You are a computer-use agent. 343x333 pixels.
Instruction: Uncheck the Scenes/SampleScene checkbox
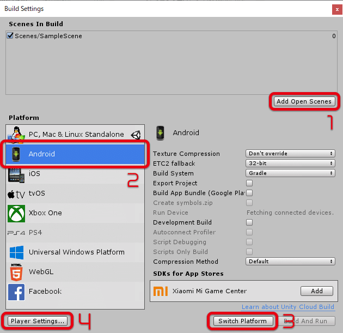point(10,35)
